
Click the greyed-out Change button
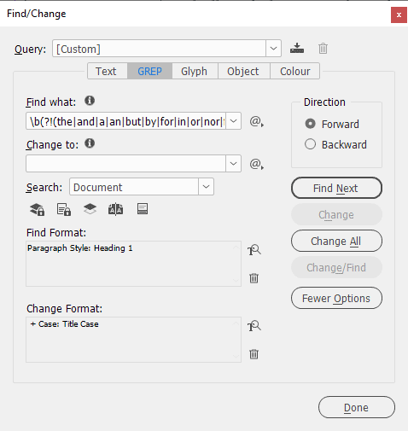tap(336, 214)
